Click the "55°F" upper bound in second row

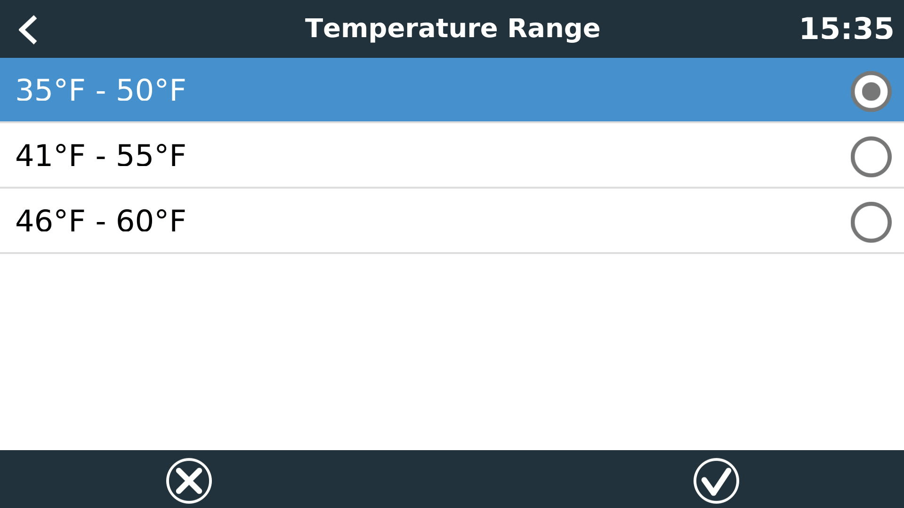(x=151, y=156)
